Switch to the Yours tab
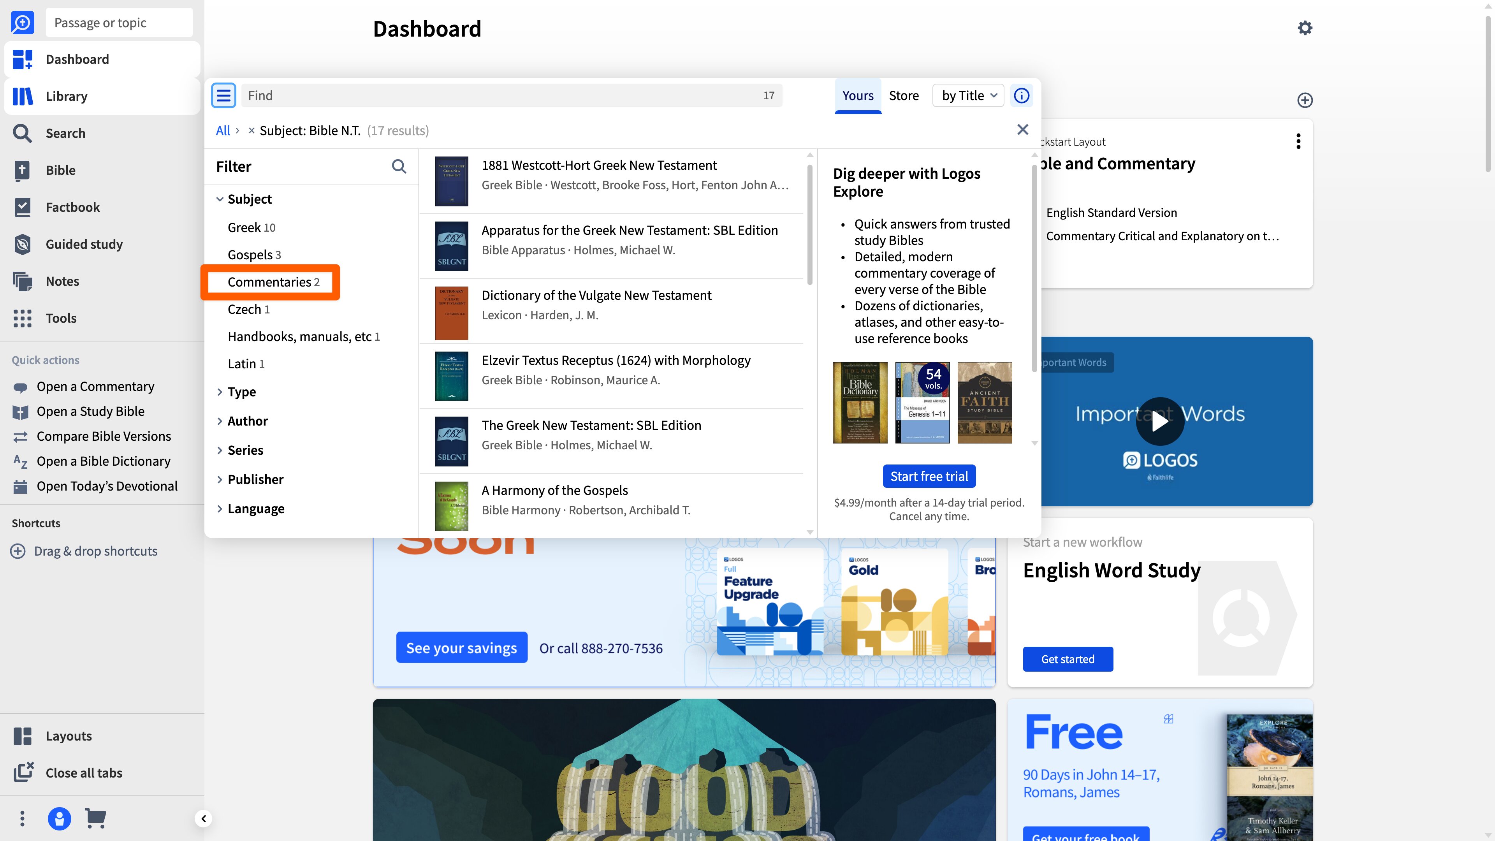Screen dimensions: 1495x841 (x=858, y=96)
